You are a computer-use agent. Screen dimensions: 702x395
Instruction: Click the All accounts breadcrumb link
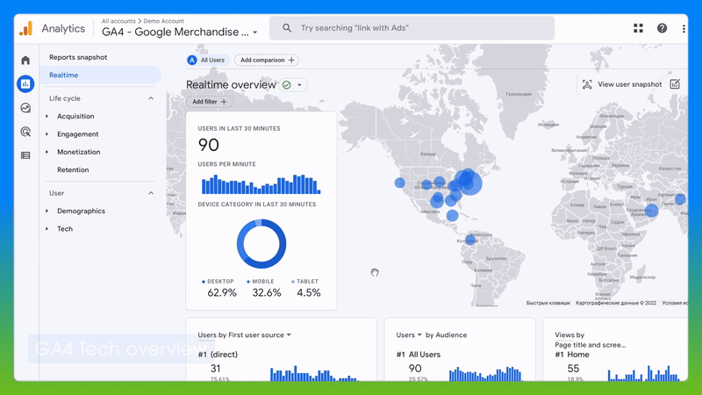pyautogui.click(x=118, y=21)
